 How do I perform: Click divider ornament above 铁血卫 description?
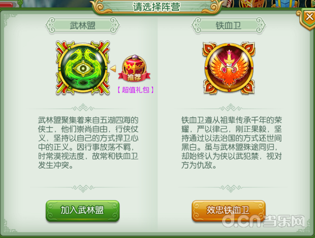(230, 108)
